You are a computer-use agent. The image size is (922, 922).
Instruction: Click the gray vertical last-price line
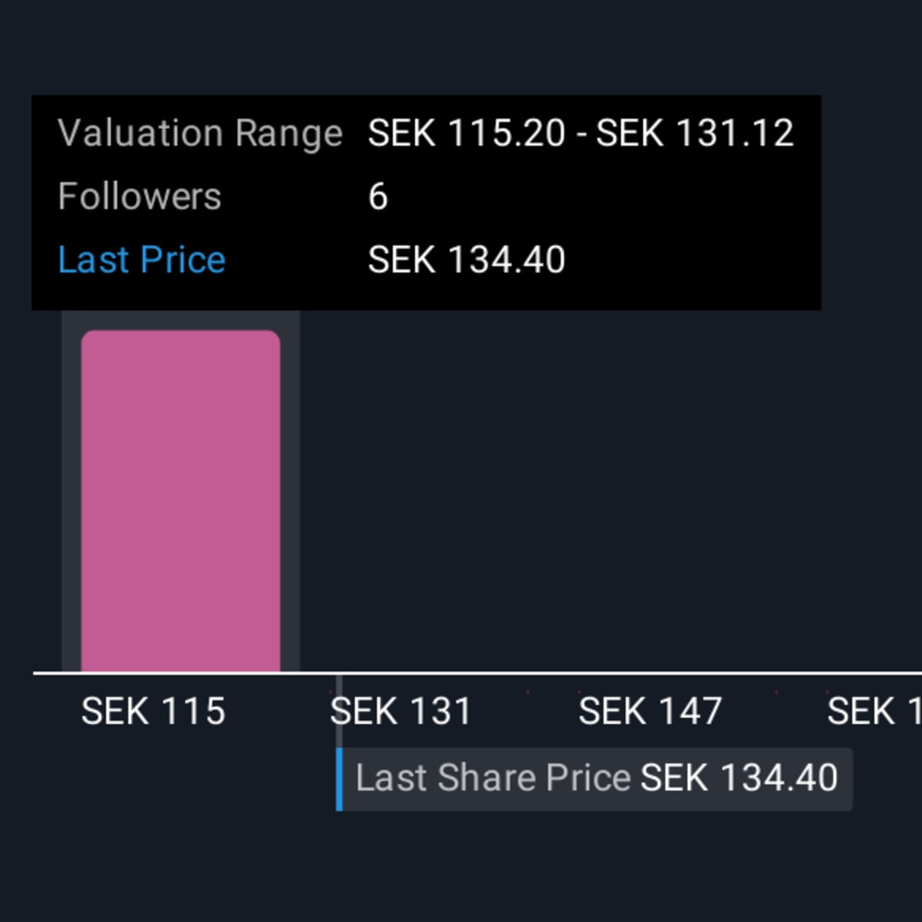pyautogui.click(x=339, y=711)
